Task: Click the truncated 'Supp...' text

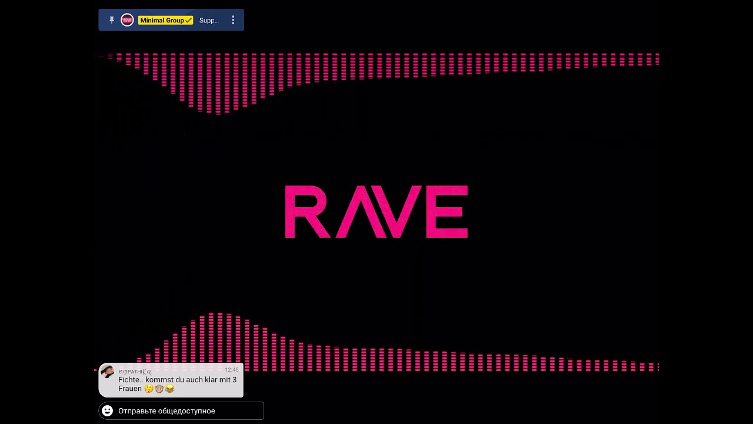Action: click(x=209, y=20)
